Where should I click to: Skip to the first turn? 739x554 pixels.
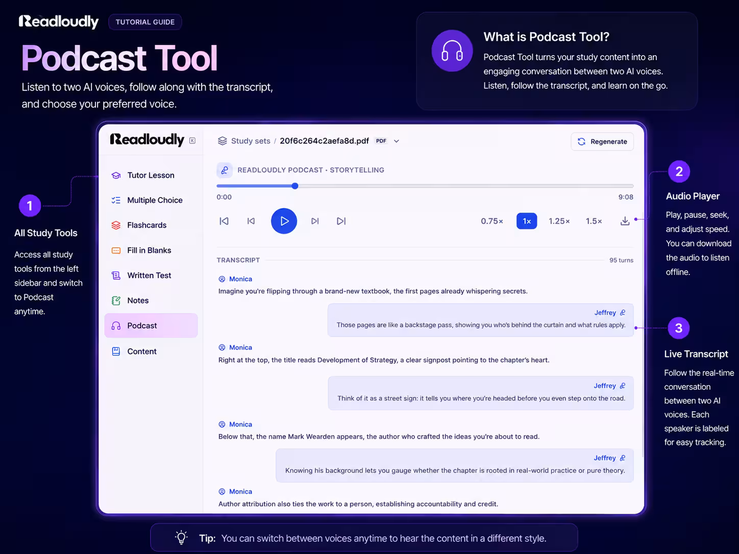pos(224,221)
